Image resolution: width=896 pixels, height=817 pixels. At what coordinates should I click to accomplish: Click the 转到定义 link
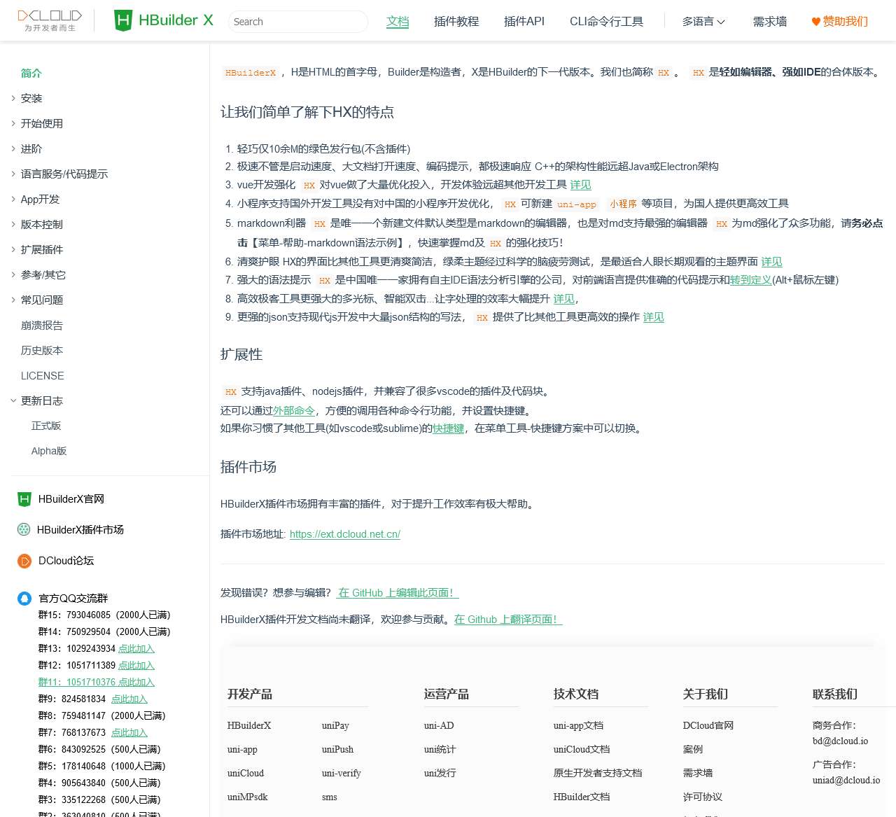(x=751, y=280)
